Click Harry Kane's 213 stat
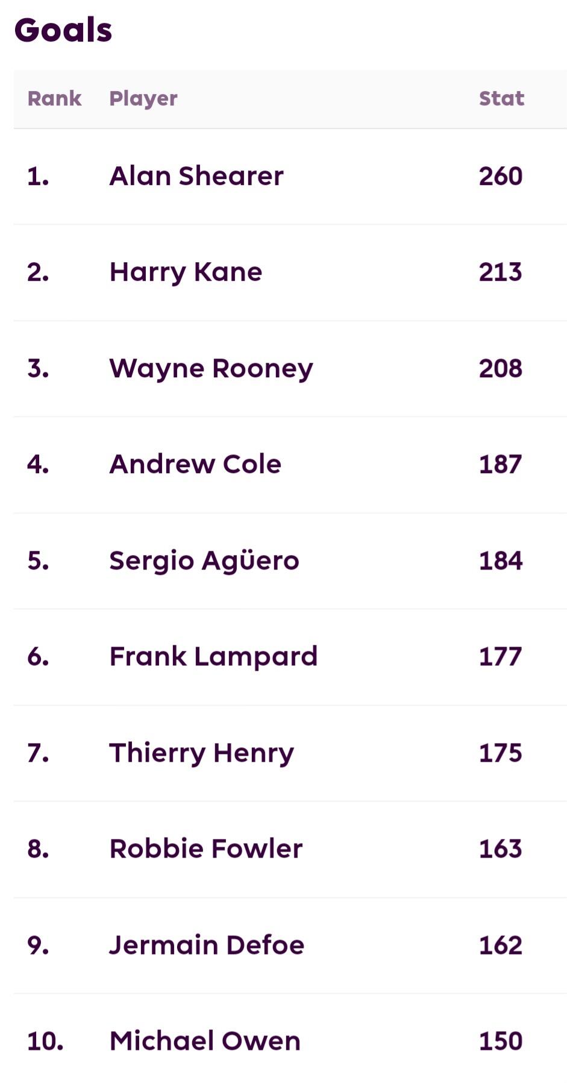The image size is (567, 1083). tap(500, 272)
